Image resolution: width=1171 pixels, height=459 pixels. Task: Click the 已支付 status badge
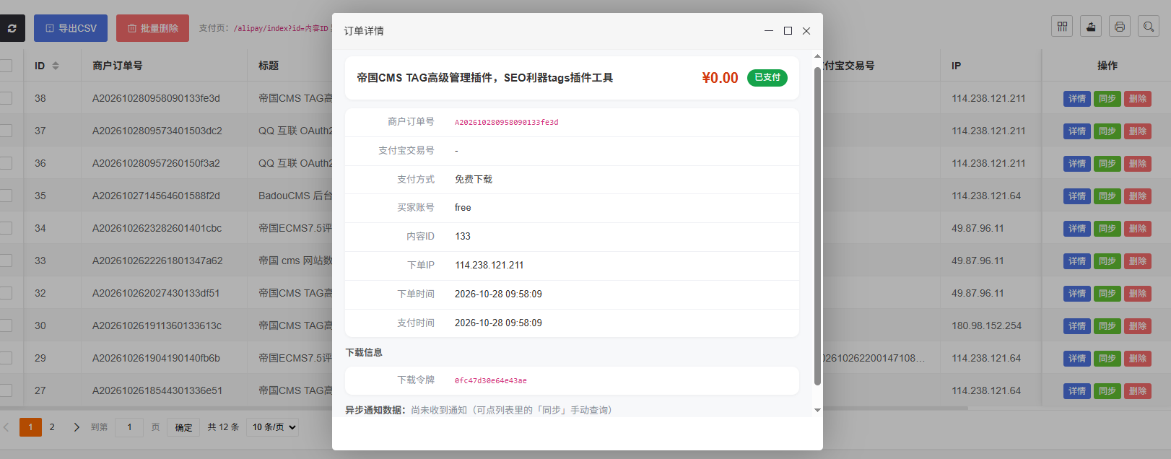[x=767, y=77]
